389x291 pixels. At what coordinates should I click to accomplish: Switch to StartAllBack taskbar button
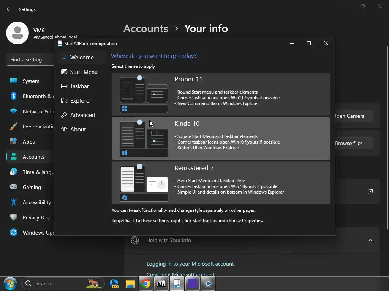(x=177, y=283)
